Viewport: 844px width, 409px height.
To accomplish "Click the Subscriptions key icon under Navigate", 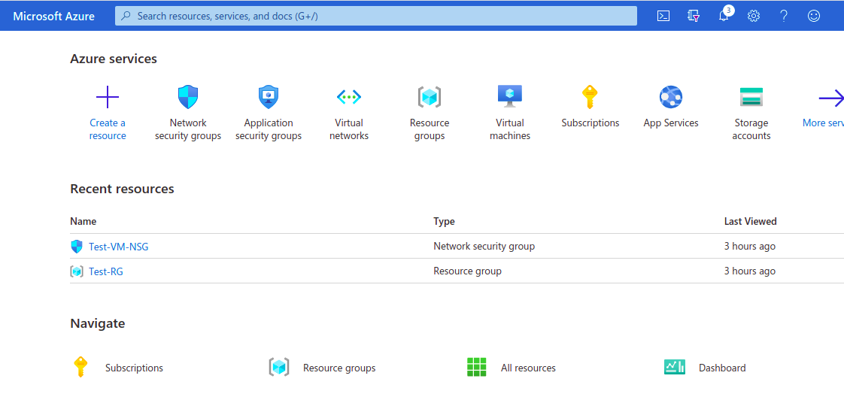I will [80, 367].
